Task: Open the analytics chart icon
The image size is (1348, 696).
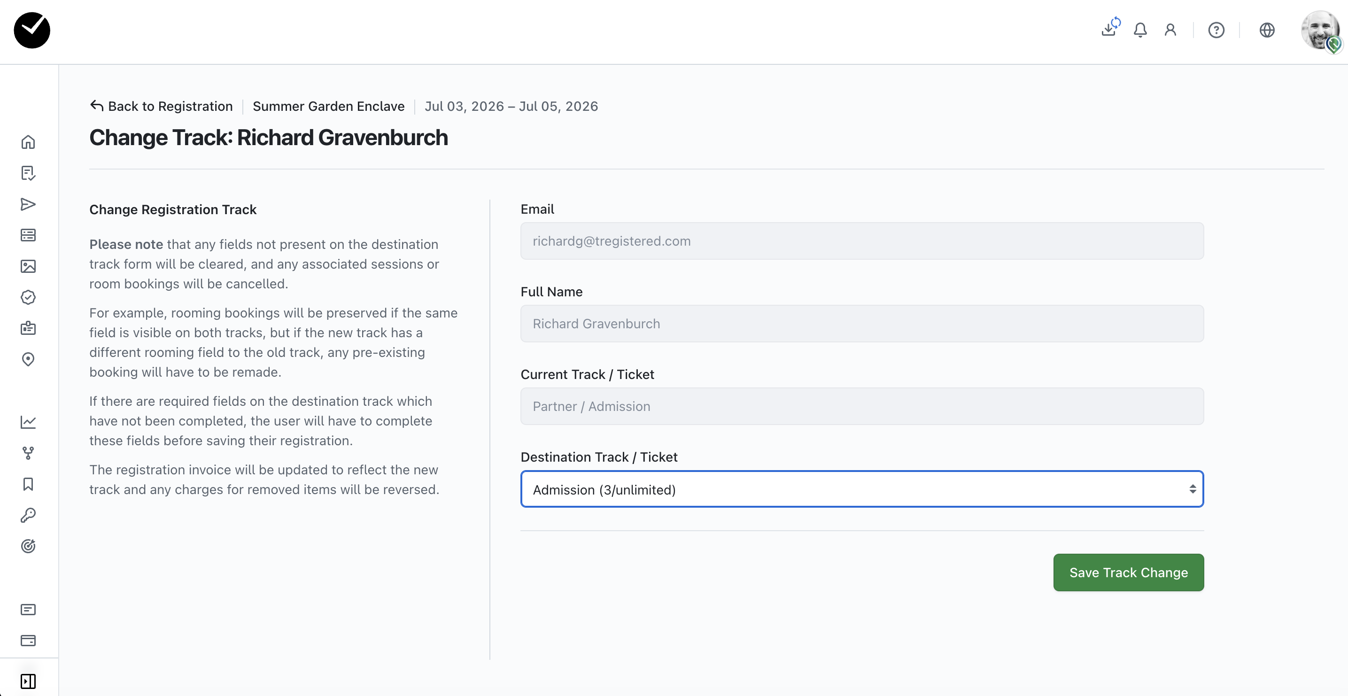Action: pyautogui.click(x=28, y=422)
